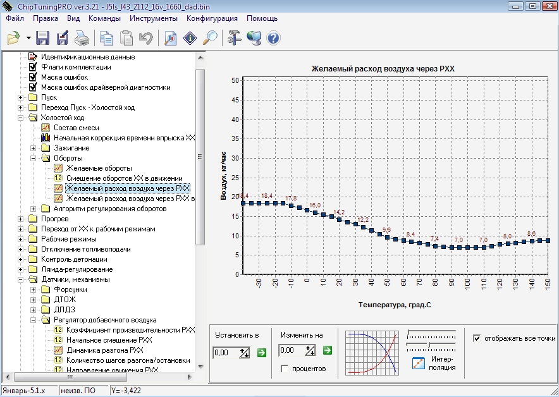559x397 pixels.
Task: Toggle the 'отображать все точки' checkbox
Action: [477, 338]
